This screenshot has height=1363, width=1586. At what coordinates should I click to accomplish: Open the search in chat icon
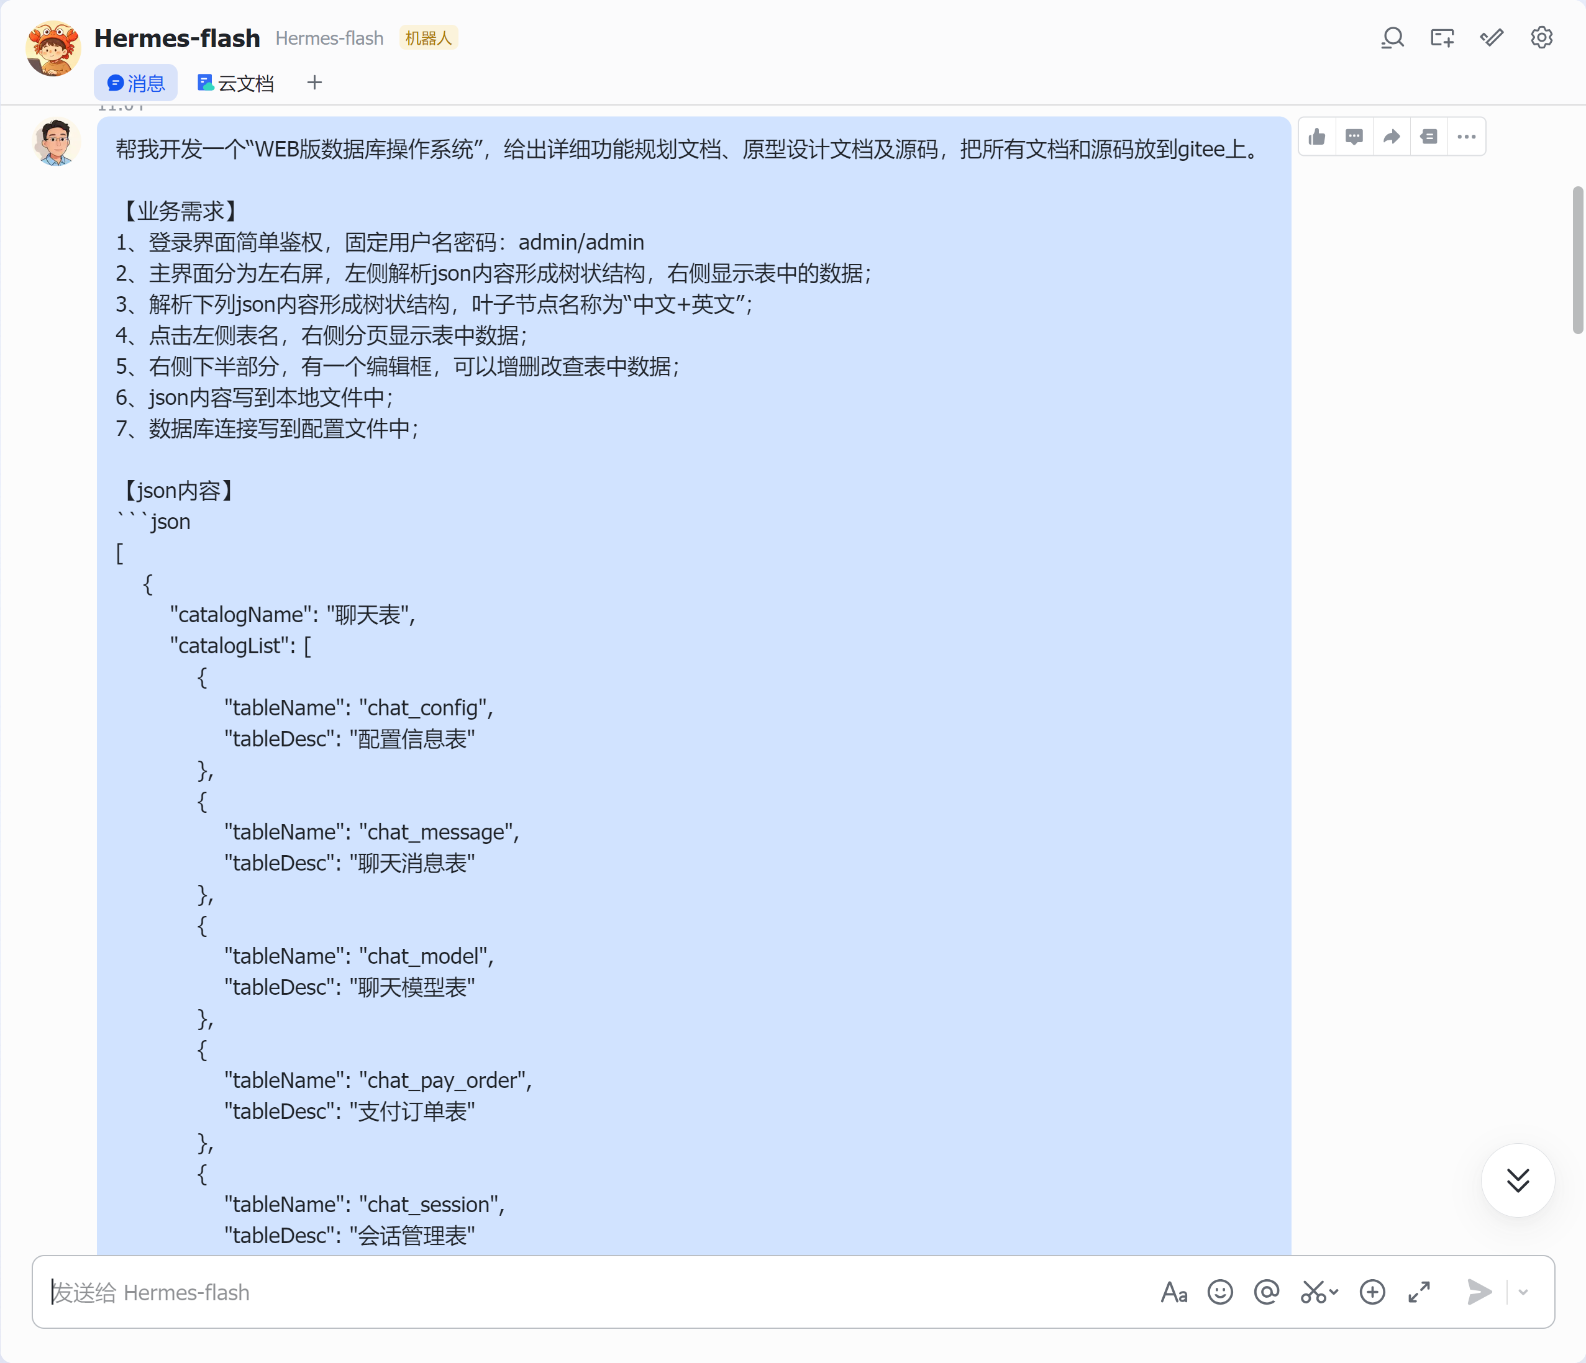tap(1392, 37)
